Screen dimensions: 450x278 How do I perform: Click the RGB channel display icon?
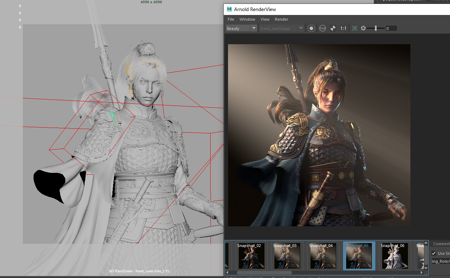(x=323, y=28)
